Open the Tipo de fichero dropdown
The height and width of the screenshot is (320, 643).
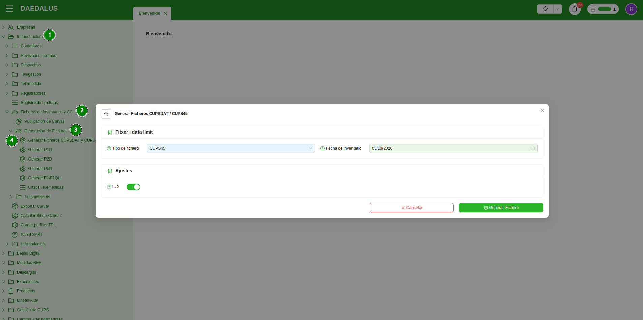click(231, 148)
